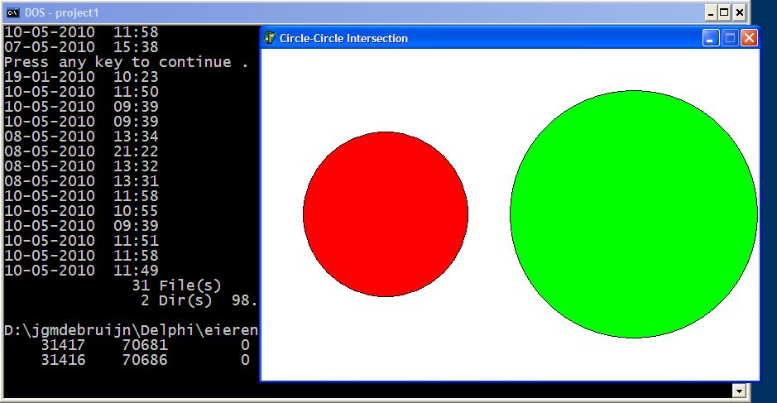
Task: Click the Circle-Circle Intersection maximize button
Action: 730,38
